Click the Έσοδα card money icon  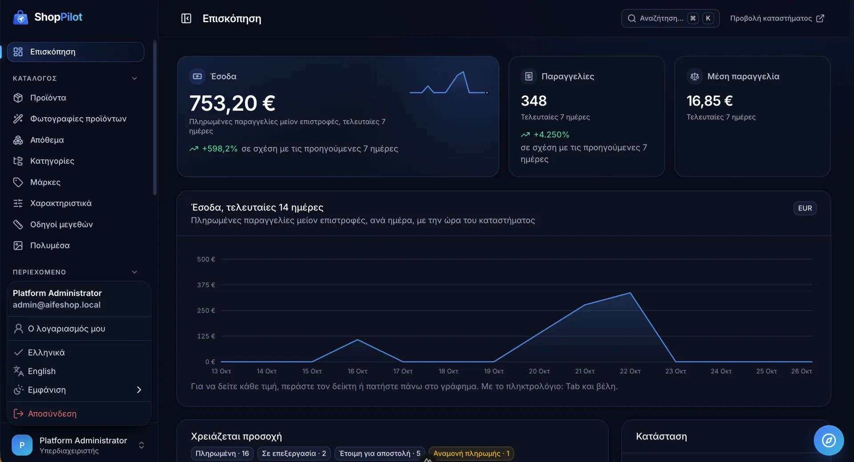(x=197, y=77)
